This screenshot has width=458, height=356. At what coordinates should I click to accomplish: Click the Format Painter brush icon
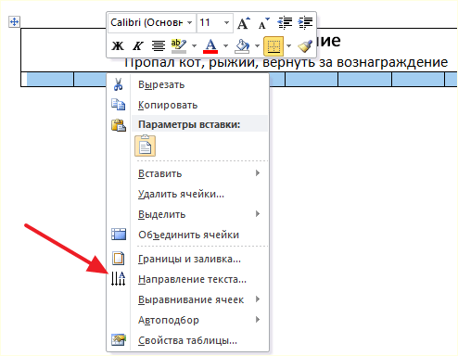pyautogui.click(x=305, y=45)
